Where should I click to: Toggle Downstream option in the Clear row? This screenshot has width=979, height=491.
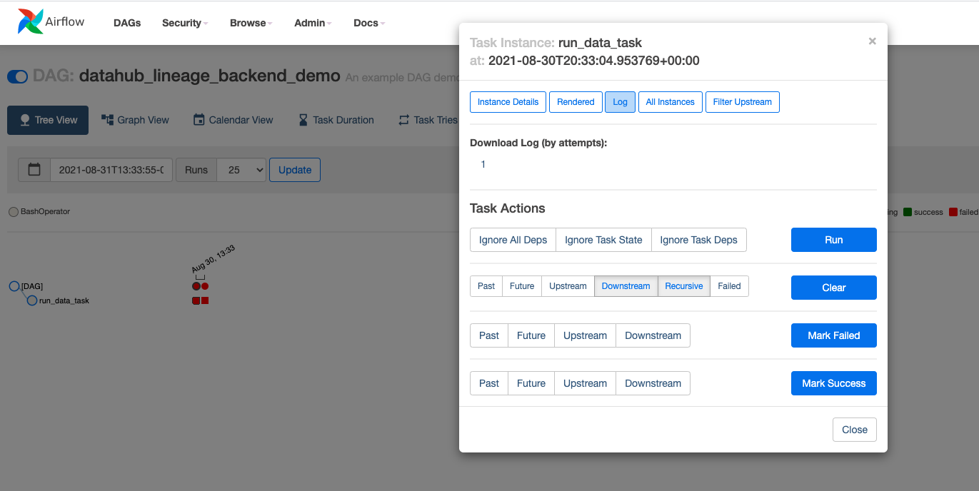[626, 286]
